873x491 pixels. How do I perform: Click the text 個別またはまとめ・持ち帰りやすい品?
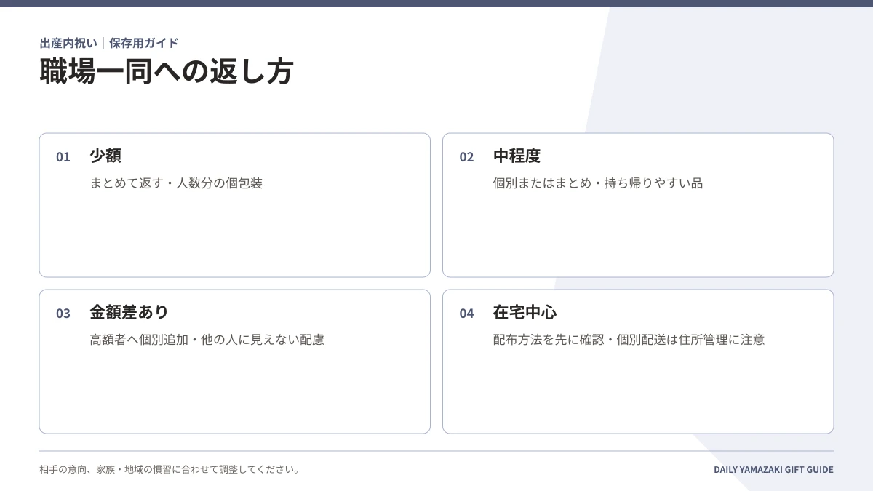(598, 183)
